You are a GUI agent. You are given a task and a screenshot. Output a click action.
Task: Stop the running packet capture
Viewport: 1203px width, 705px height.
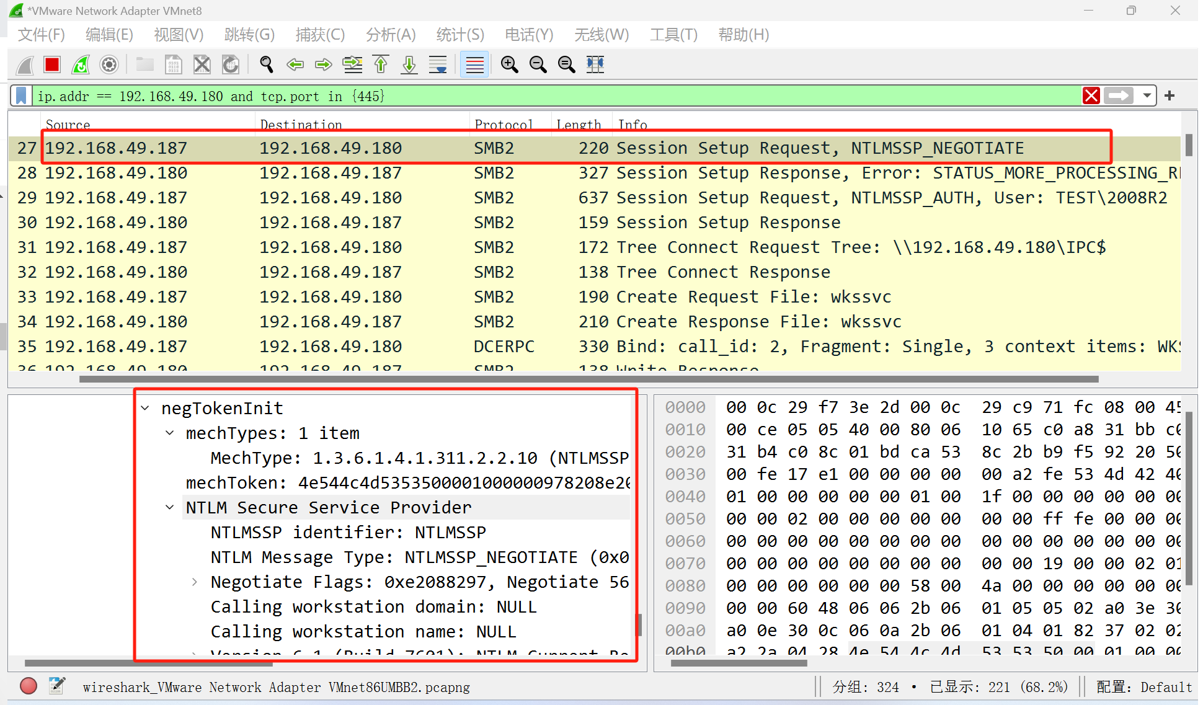tap(52, 64)
